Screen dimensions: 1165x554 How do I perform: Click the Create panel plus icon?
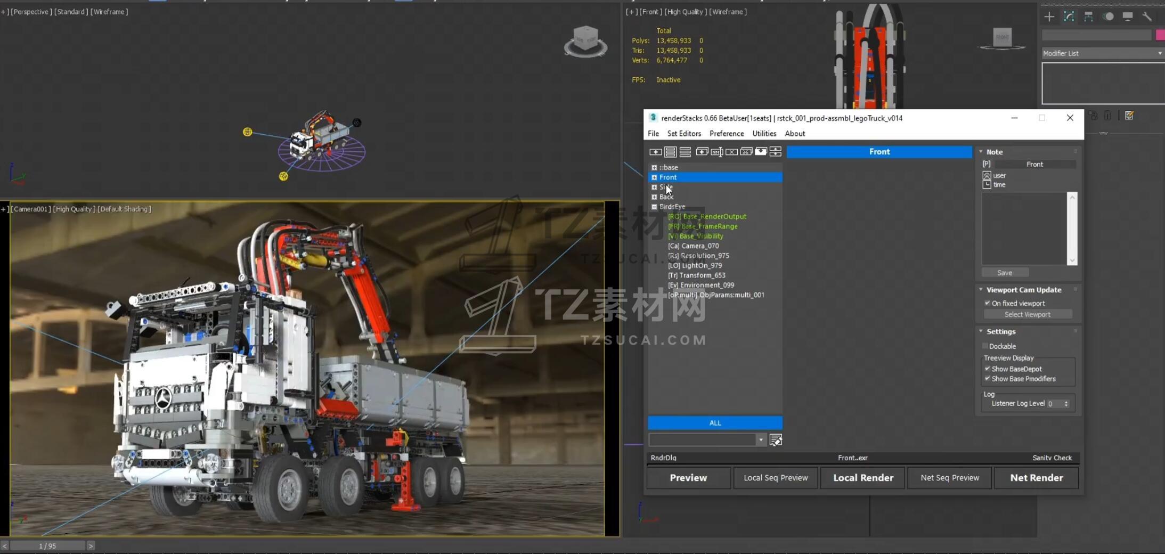(x=1049, y=17)
